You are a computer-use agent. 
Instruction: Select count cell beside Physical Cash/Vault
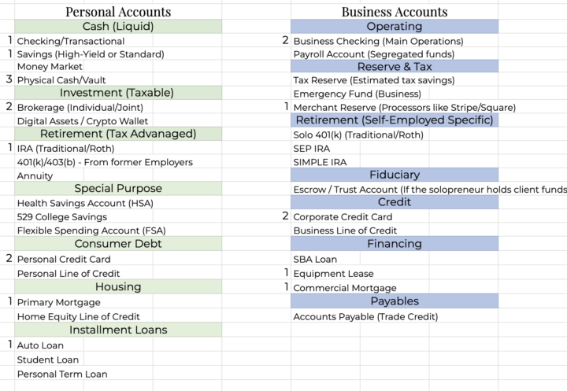8,79
